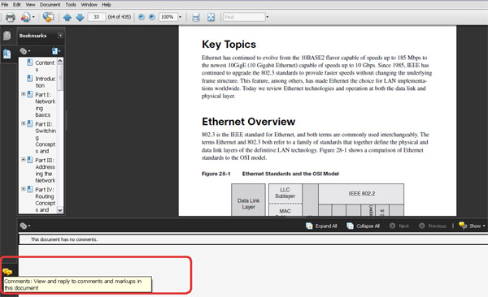The height and width of the screenshot is (297, 488).
Task: Click the Previous comment button
Action: coord(433,226)
